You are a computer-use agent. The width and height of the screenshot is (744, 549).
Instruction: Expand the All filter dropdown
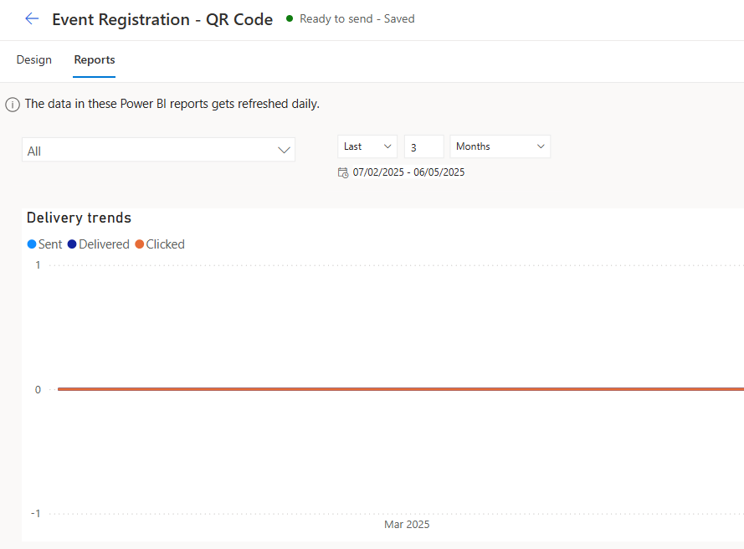coord(158,151)
